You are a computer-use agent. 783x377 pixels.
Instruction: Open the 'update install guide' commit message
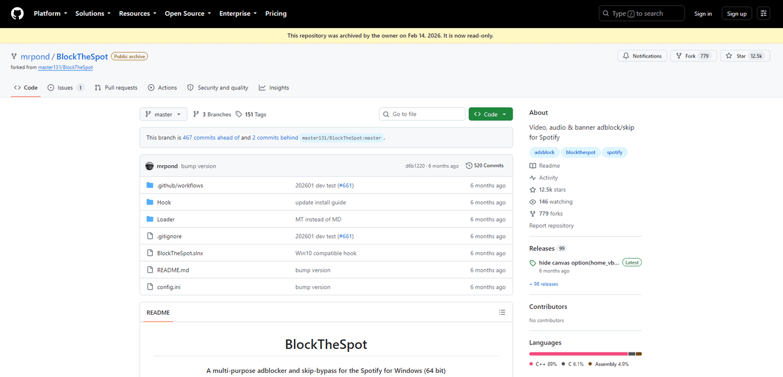tap(321, 203)
